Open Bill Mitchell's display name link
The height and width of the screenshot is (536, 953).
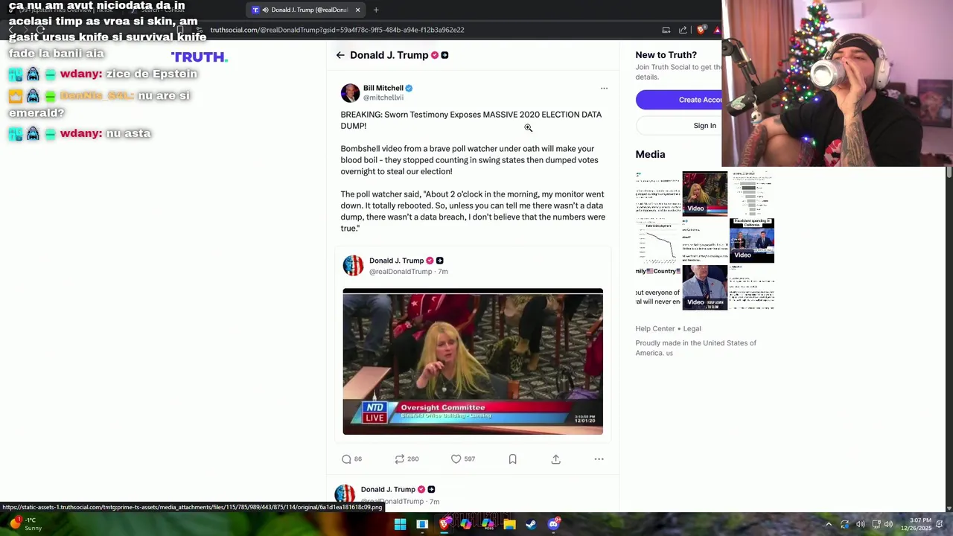[x=383, y=88]
